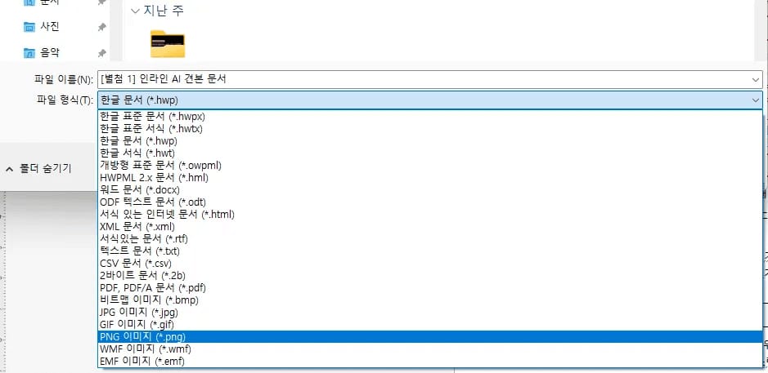Select 비트맵 이미지 (*.bmp) format
This screenshot has height=373, width=768.
(x=430, y=300)
